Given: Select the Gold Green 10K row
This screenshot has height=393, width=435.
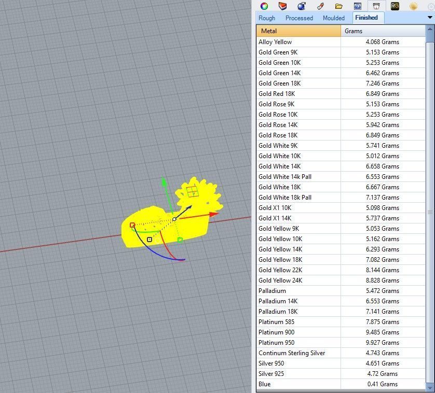Looking at the screenshot, I should point(341,63).
